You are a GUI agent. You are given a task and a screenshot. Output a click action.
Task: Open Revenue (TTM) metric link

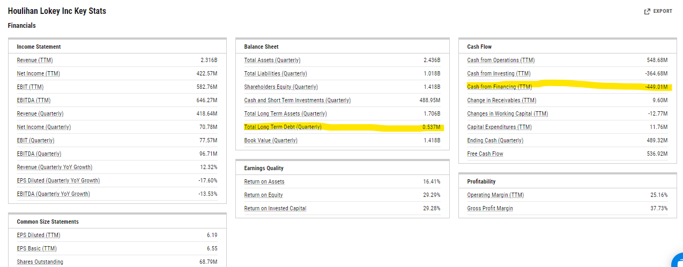coord(35,60)
